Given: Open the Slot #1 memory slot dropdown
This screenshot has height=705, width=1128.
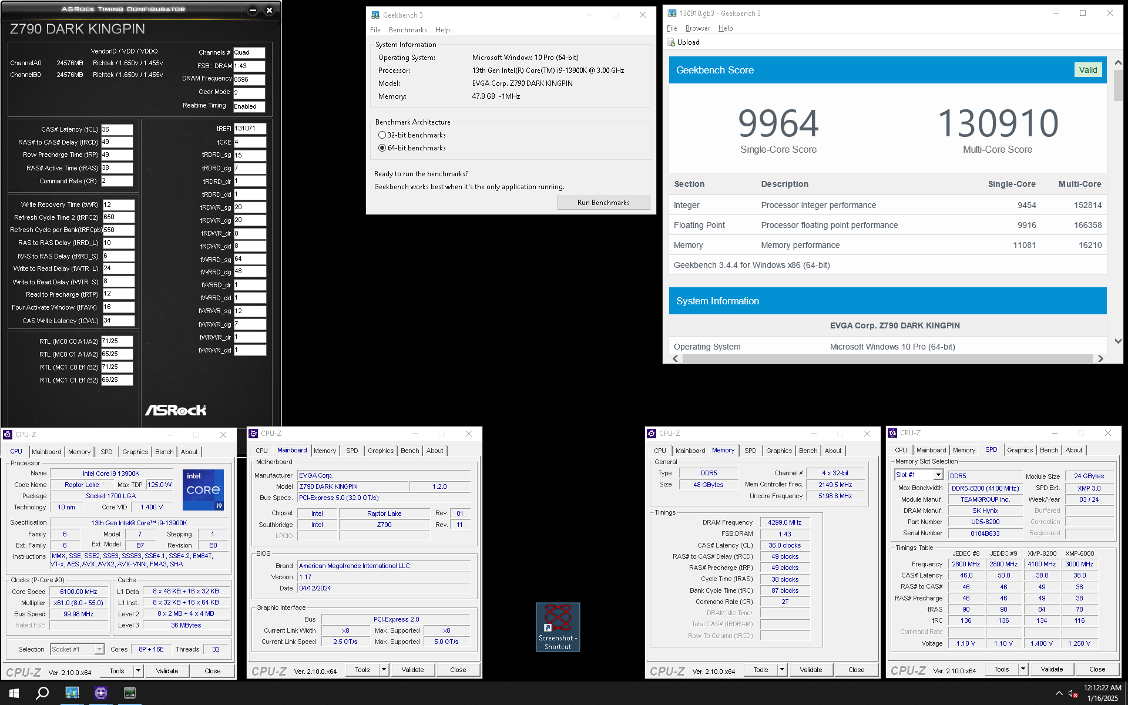Looking at the screenshot, I should (938, 475).
